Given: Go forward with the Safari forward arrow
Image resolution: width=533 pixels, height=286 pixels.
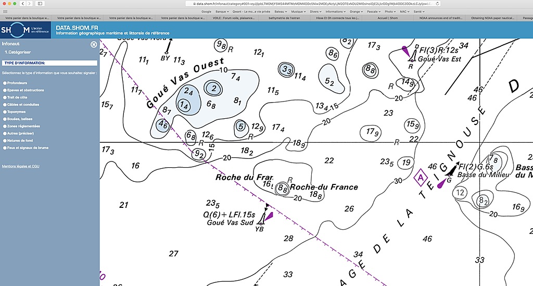Looking at the screenshot, I should tap(30, 4).
